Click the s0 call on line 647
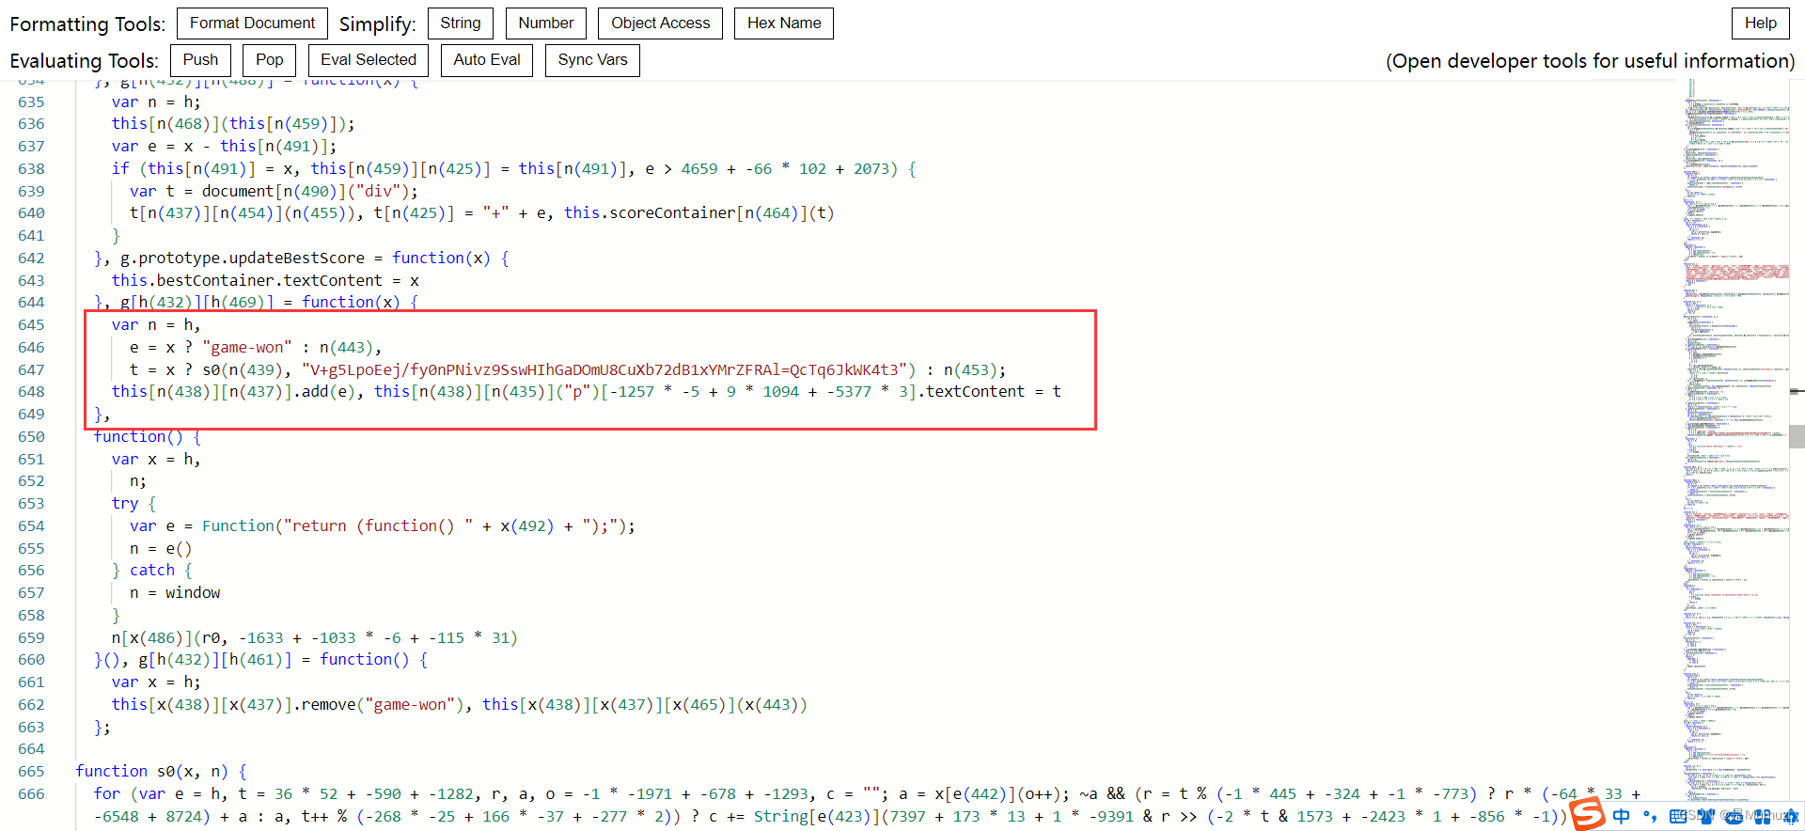Image resolution: width=1805 pixels, height=831 pixels. click(x=212, y=369)
